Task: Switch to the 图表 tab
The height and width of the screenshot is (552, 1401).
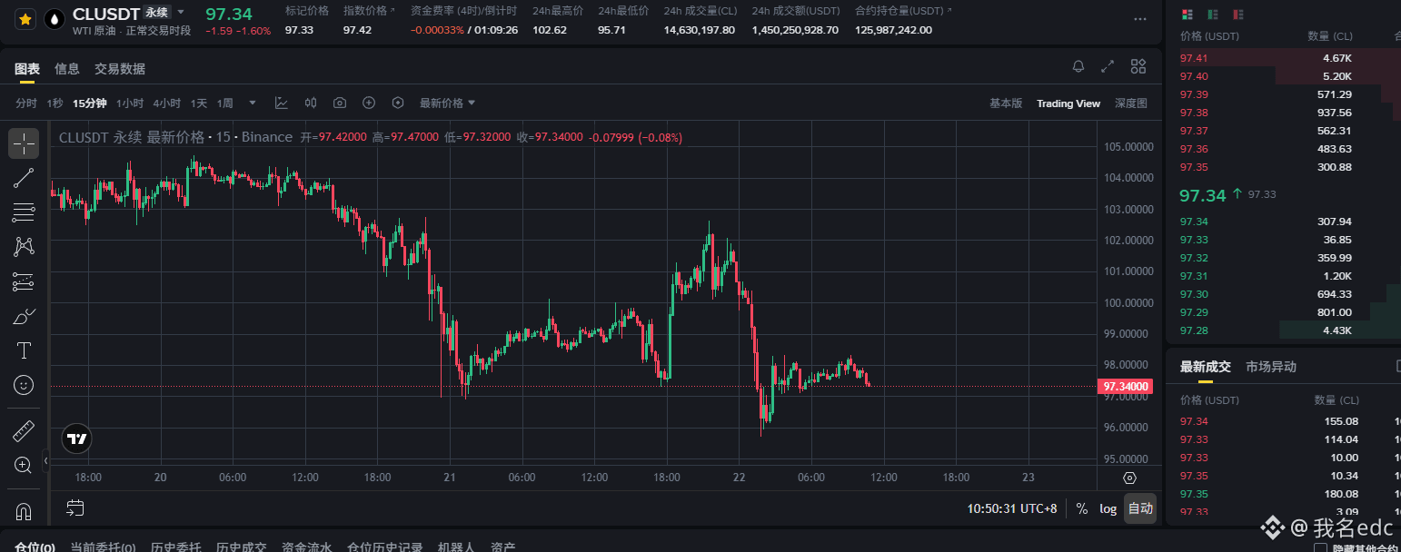Action: 27,69
